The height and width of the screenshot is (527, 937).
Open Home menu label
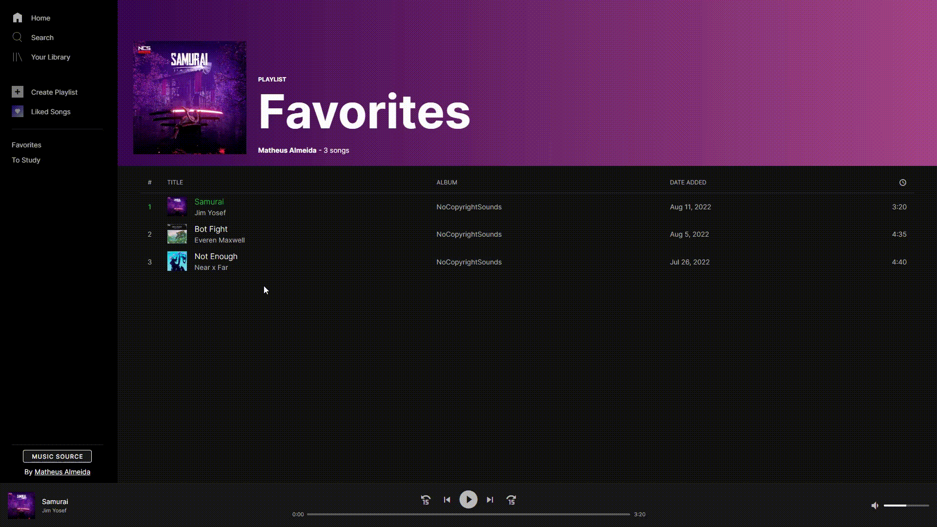pyautogui.click(x=41, y=18)
